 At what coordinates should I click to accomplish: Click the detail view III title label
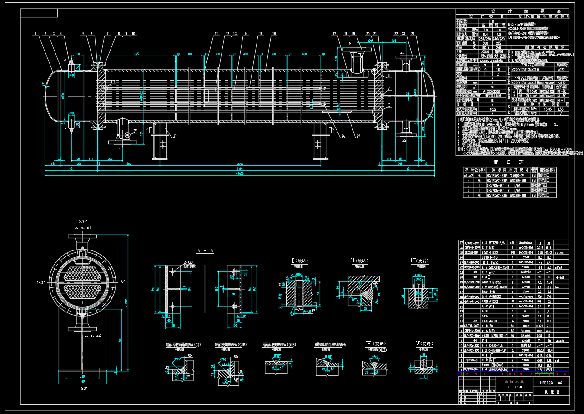pyautogui.click(x=418, y=261)
